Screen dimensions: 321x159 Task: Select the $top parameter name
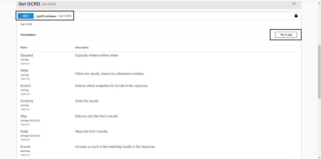pyautogui.click(x=24, y=116)
